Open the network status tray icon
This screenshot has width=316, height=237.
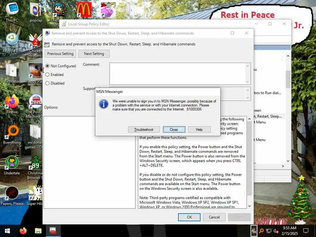tap(269, 231)
